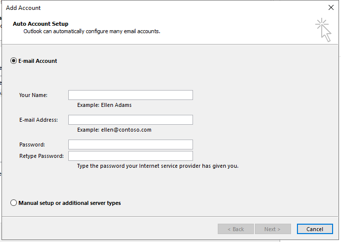Click the Internet service provider password hint
Screen dimensions: 341x242
click(x=158, y=166)
